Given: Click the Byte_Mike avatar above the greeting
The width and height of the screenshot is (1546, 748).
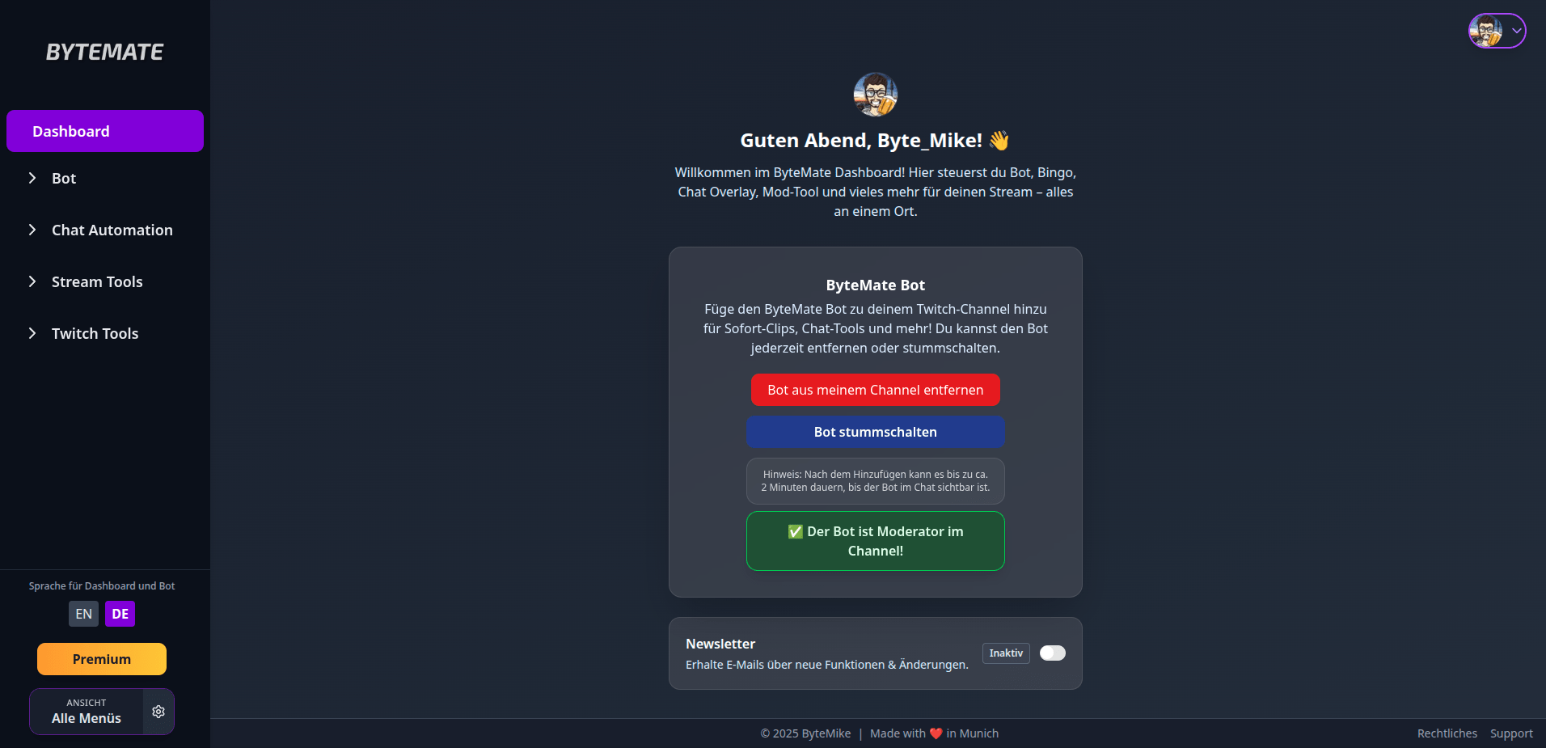Looking at the screenshot, I should click(x=876, y=95).
